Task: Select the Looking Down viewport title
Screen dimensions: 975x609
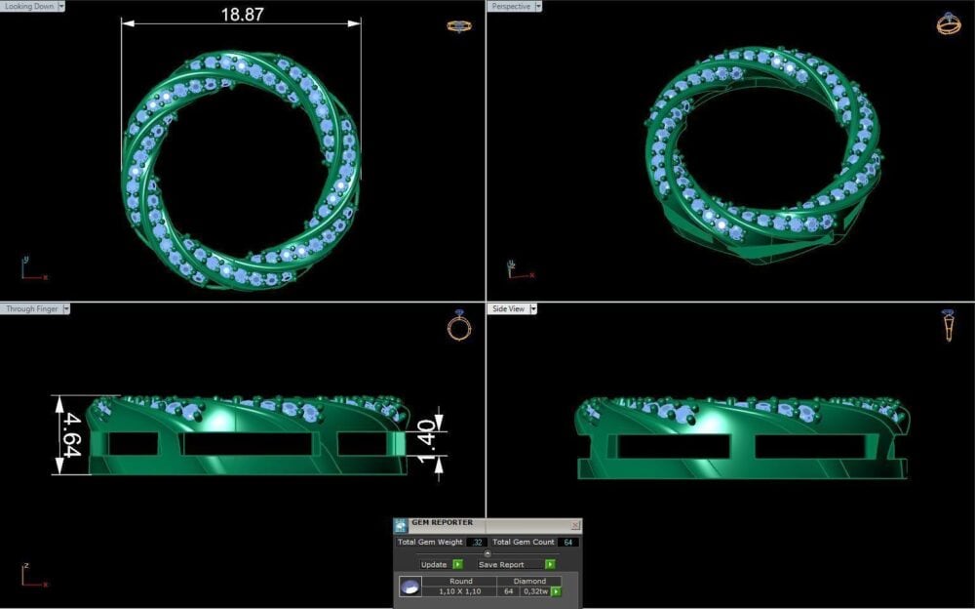Action: click(x=28, y=6)
